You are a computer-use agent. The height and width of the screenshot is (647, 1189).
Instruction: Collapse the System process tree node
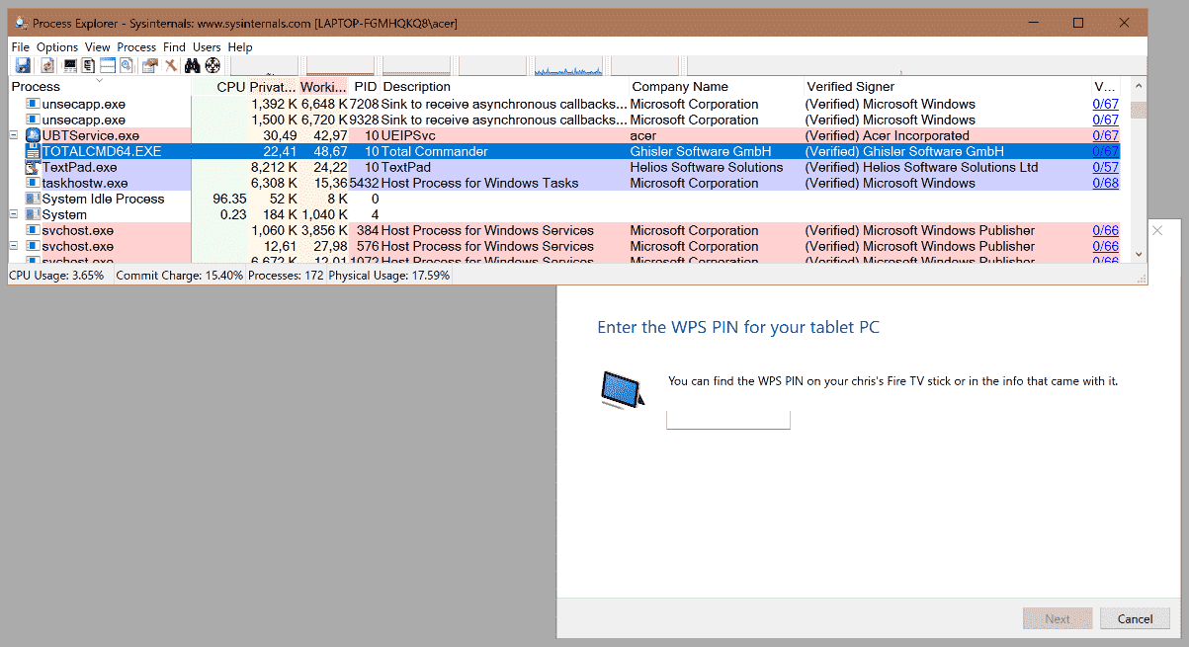coord(14,214)
